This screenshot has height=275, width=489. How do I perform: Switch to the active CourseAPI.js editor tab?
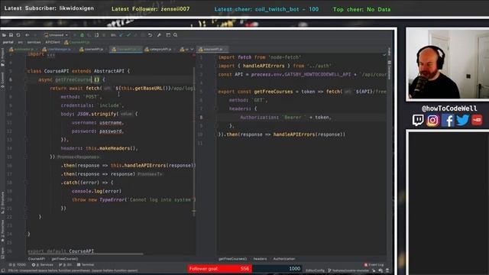tap(125, 49)
